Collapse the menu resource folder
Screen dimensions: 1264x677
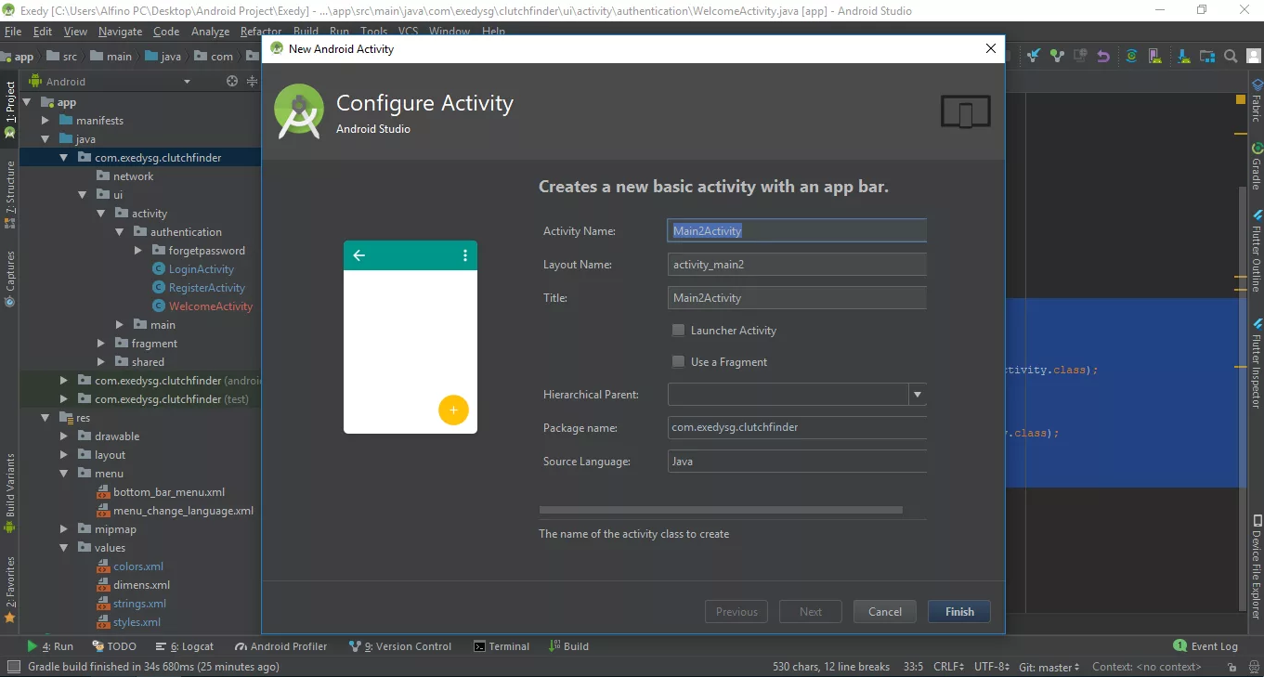click(x=64, y=474)
